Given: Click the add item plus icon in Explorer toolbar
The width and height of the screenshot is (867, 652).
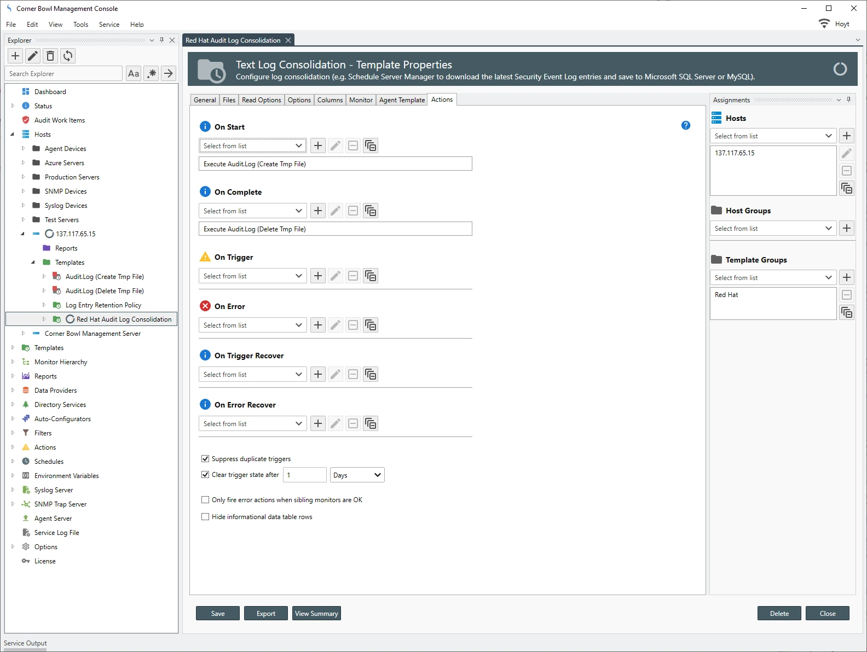Looking at the screenshot, I should (x=15, y=56).
